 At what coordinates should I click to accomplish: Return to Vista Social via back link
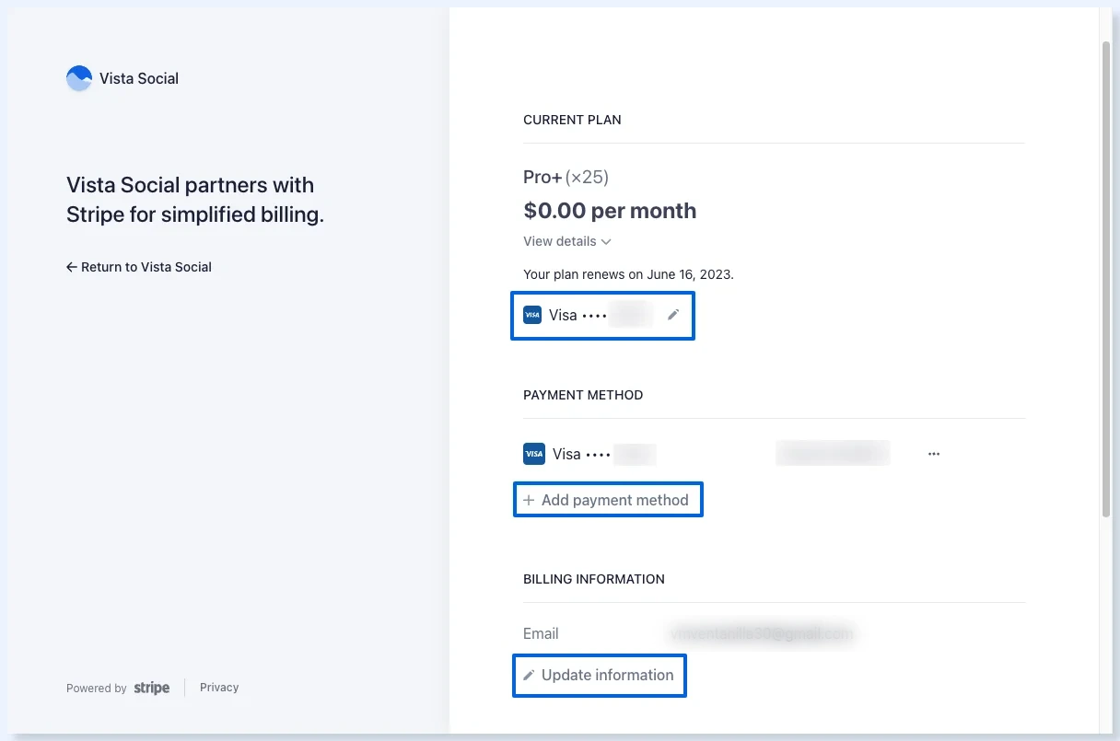tap(139, 267)
